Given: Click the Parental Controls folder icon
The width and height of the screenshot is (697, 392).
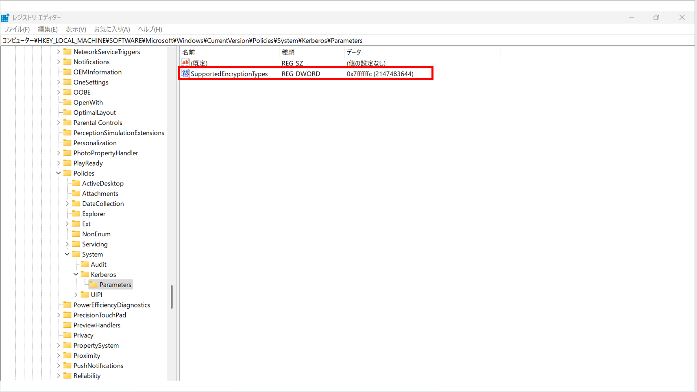Looking at the screenshot, I should click(x=68, y=123).
